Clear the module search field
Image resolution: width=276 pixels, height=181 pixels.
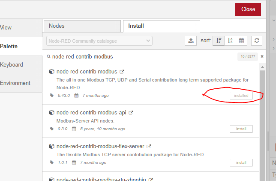[262, 56]
